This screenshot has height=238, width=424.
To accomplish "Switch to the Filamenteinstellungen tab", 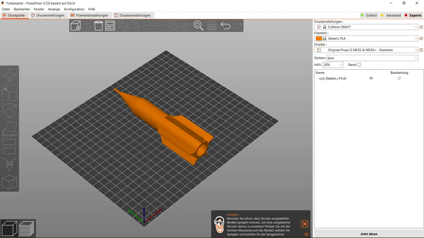I will 89,15.
